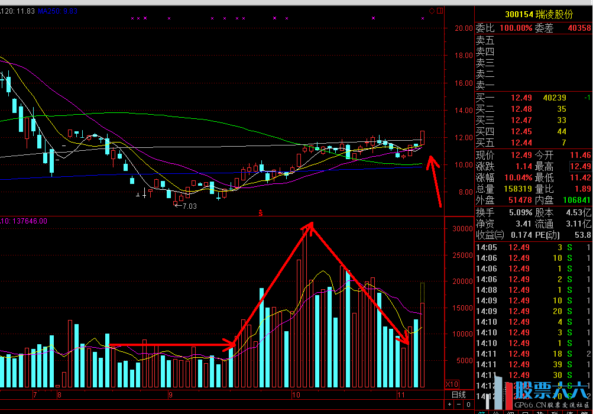The image size is (593, 414).
Task: Click the red S marker below the candlestick chart
Action: coord(261,212)
